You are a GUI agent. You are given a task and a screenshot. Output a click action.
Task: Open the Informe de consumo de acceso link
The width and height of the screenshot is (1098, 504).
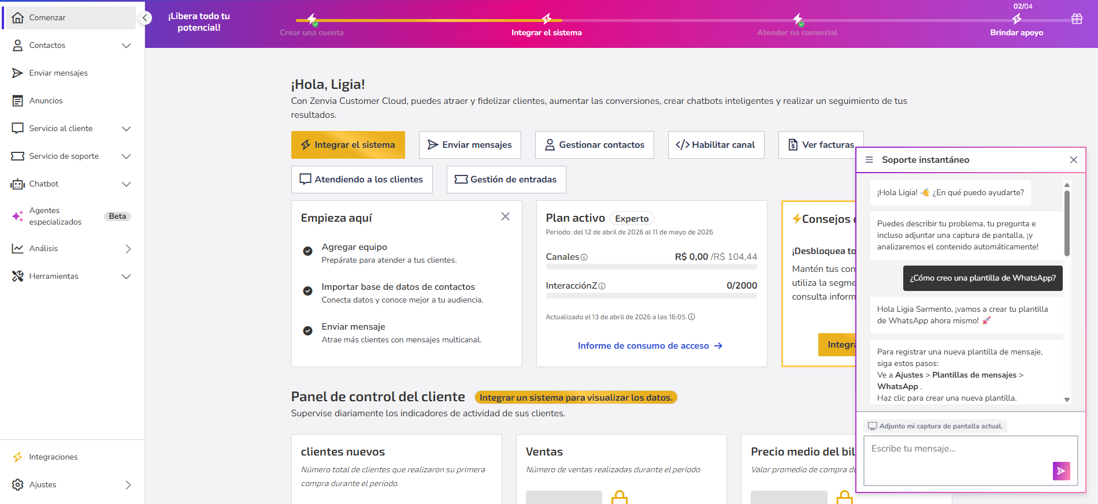click(650, 346)
